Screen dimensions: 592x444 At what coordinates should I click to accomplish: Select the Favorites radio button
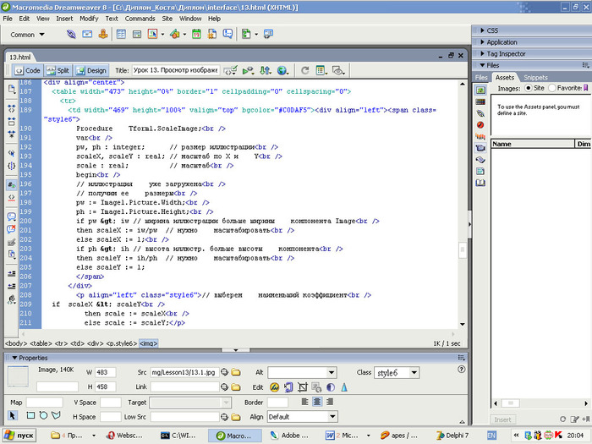[x=552, y=88]
